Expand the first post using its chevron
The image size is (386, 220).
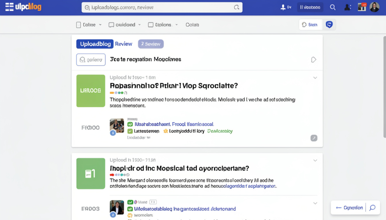[x=315, y=77]
